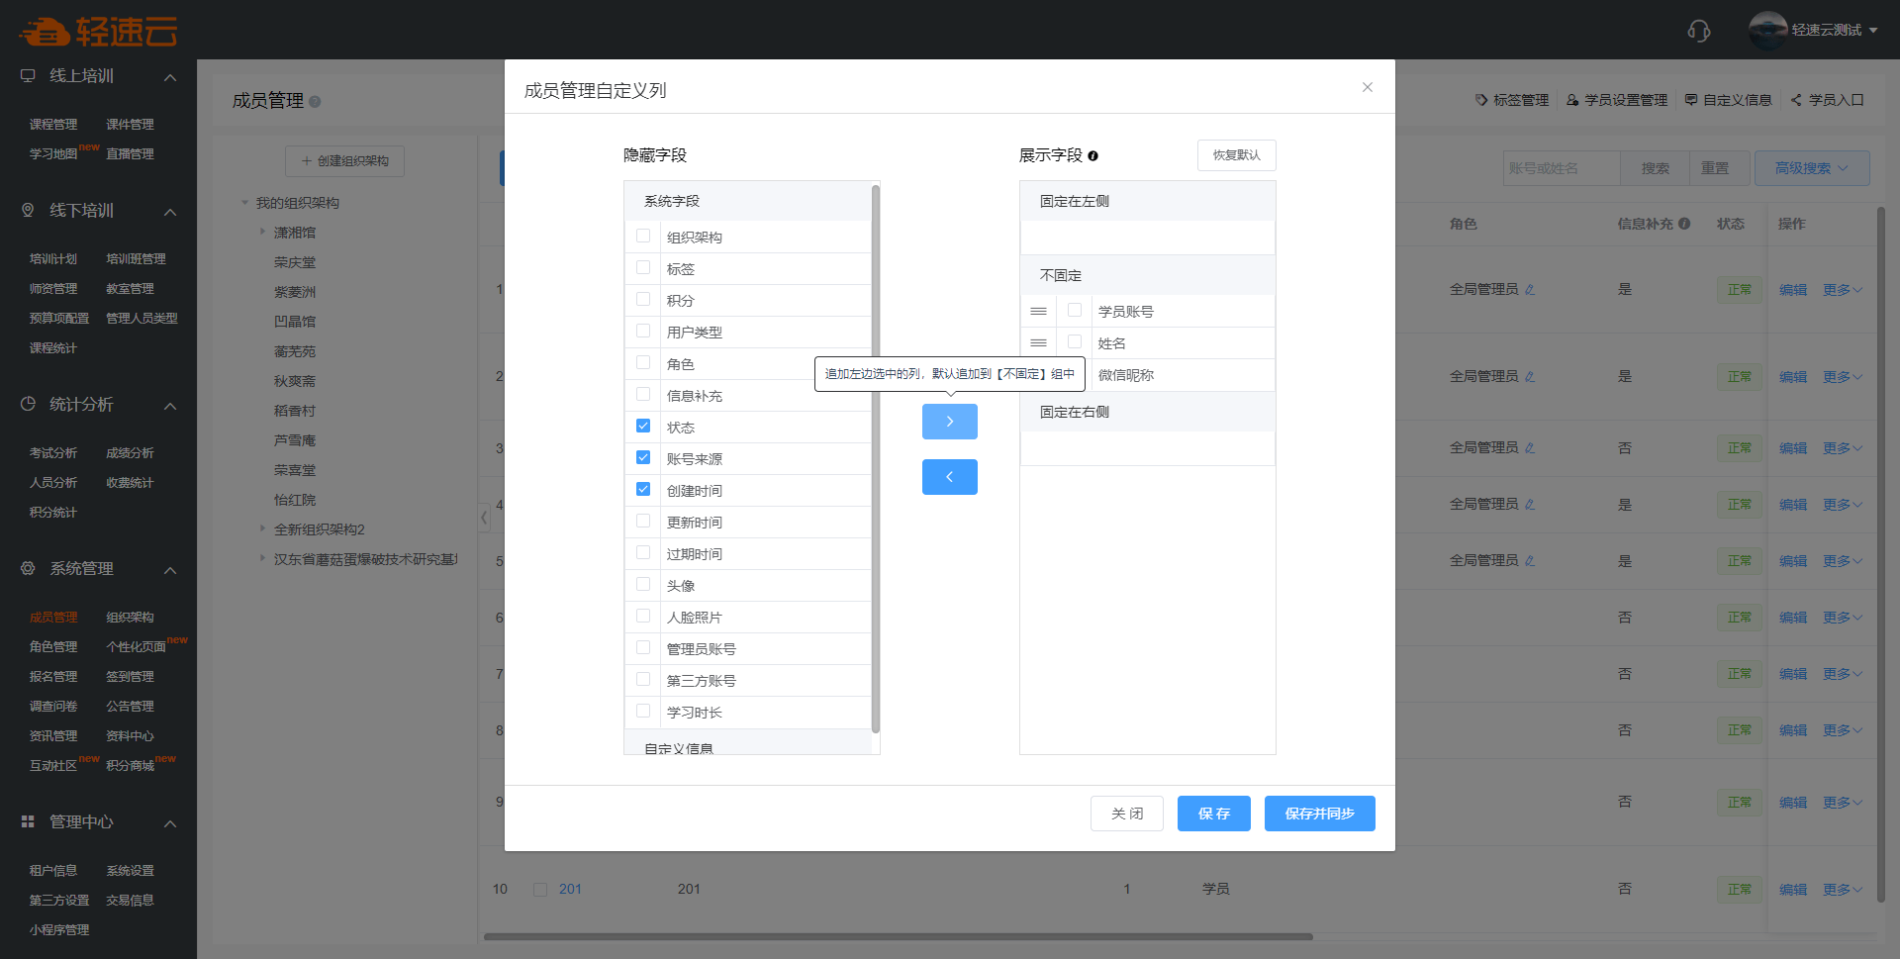Open customer service headset icon
Screen dimensions: 1900x959
point(1698,31)
